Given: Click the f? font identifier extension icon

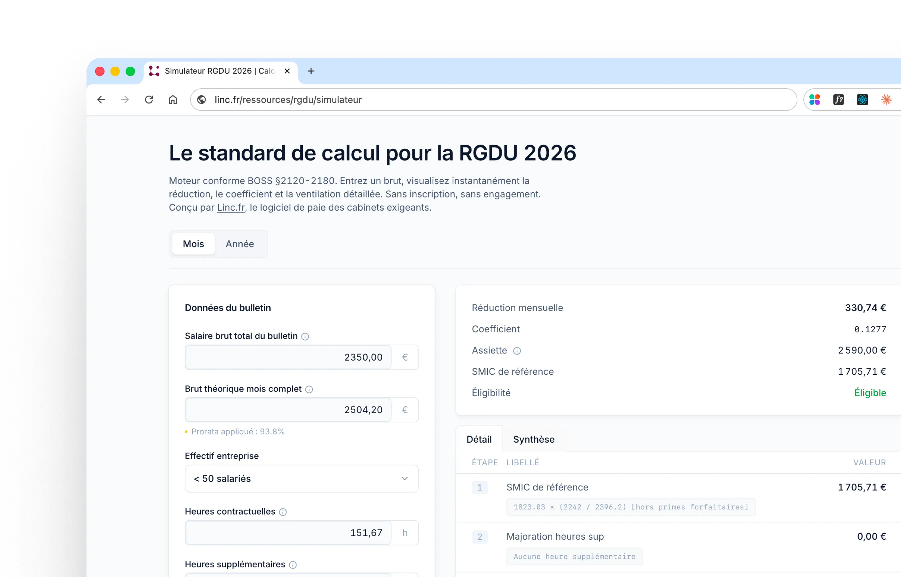Looking at the screenshot, I should pos(839,99).
